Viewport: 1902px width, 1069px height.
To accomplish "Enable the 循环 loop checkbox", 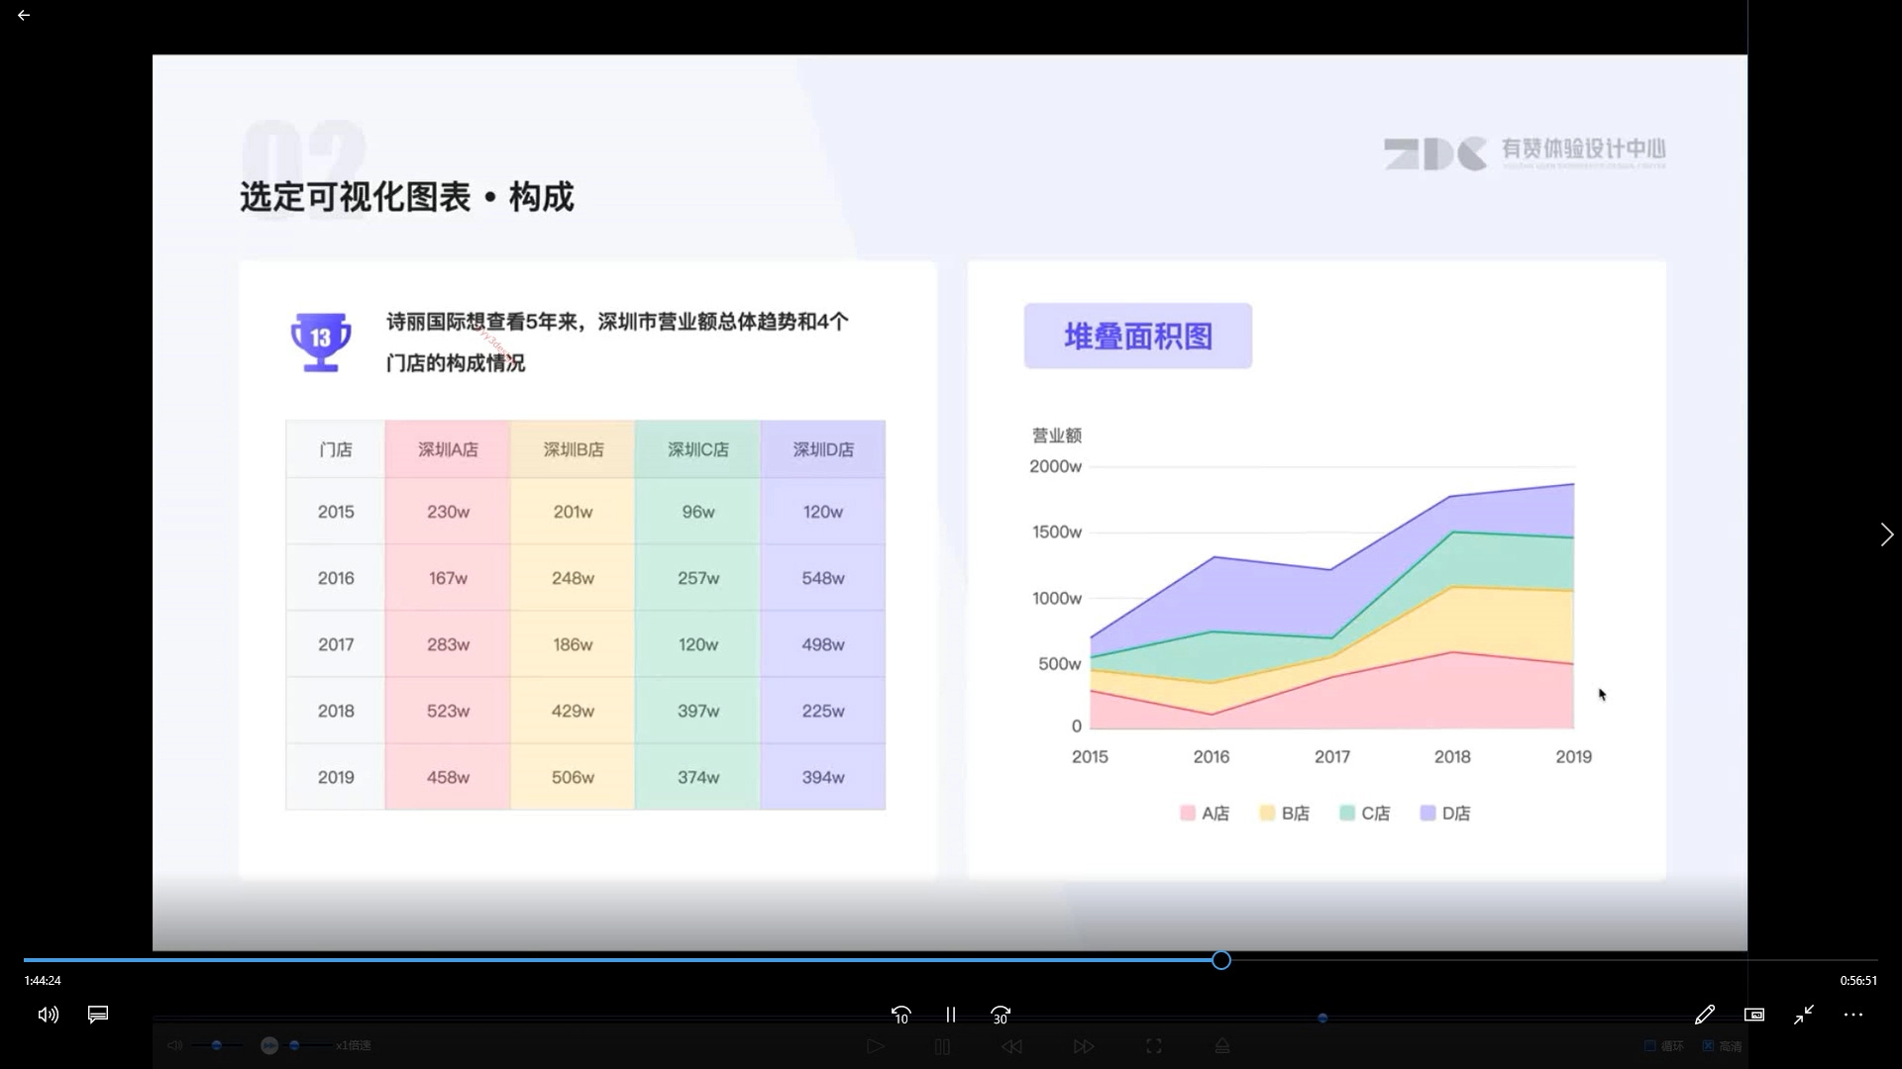I will pos(1650,1045).
